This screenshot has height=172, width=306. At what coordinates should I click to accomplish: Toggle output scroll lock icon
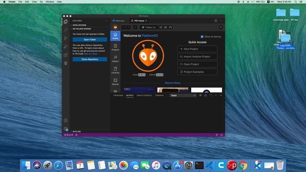[206, 96]
